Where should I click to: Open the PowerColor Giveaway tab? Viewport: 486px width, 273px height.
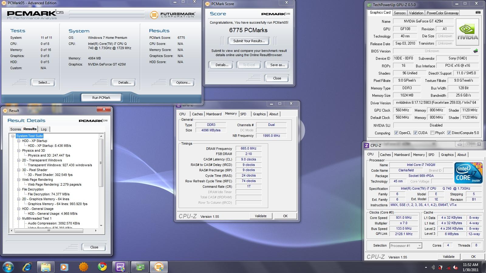tap(443, 13)
